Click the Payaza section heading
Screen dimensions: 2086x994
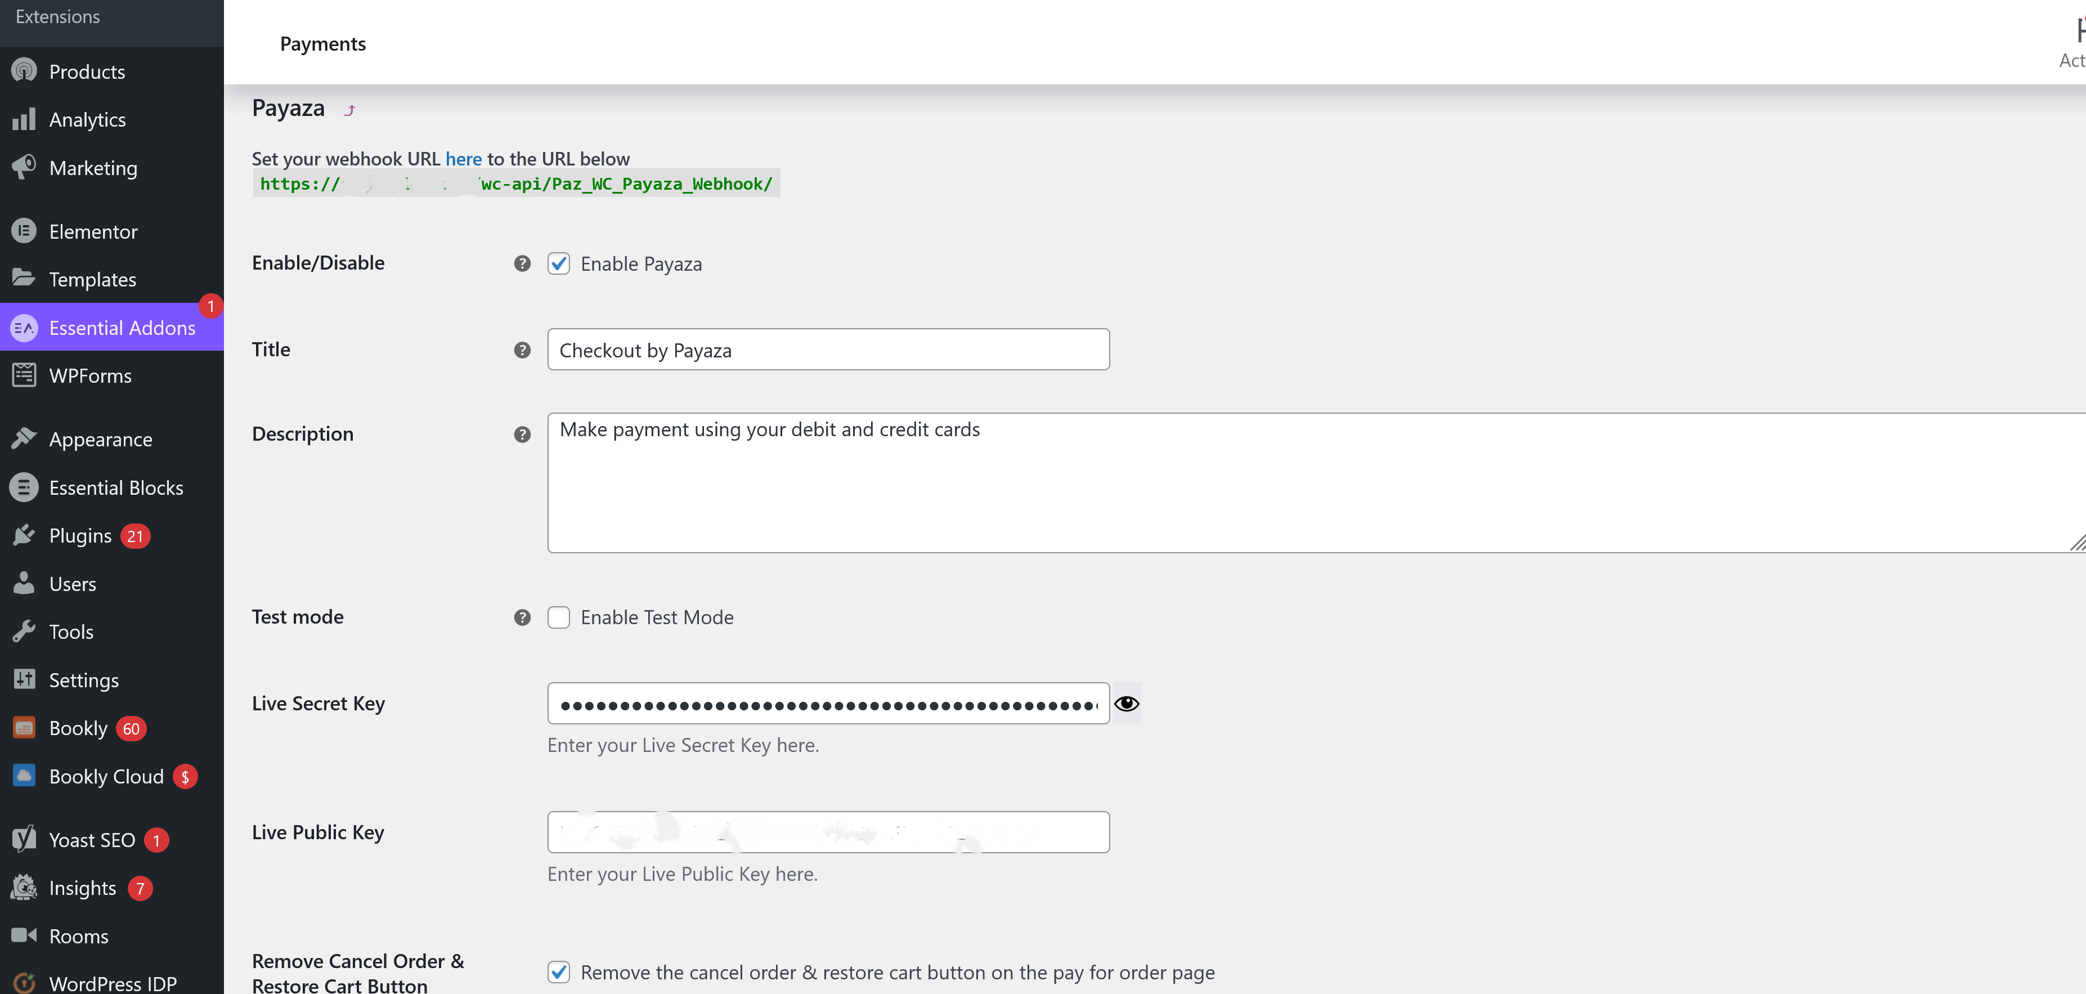[288, 108]
